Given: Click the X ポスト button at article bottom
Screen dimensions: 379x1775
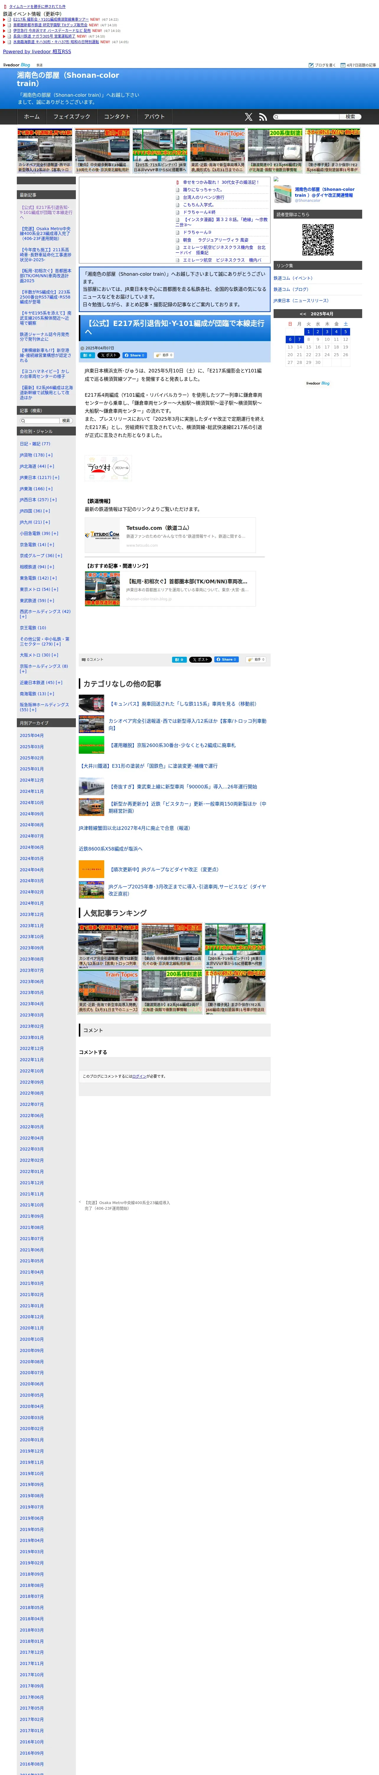Looking at the screenshot, I should (200, 659).
